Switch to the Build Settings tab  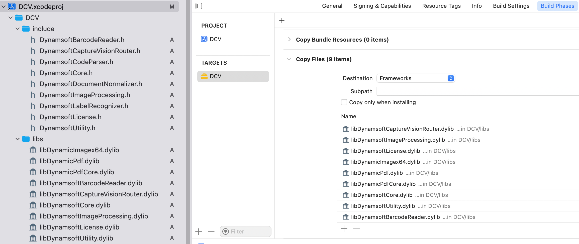(x=511, y=6)
